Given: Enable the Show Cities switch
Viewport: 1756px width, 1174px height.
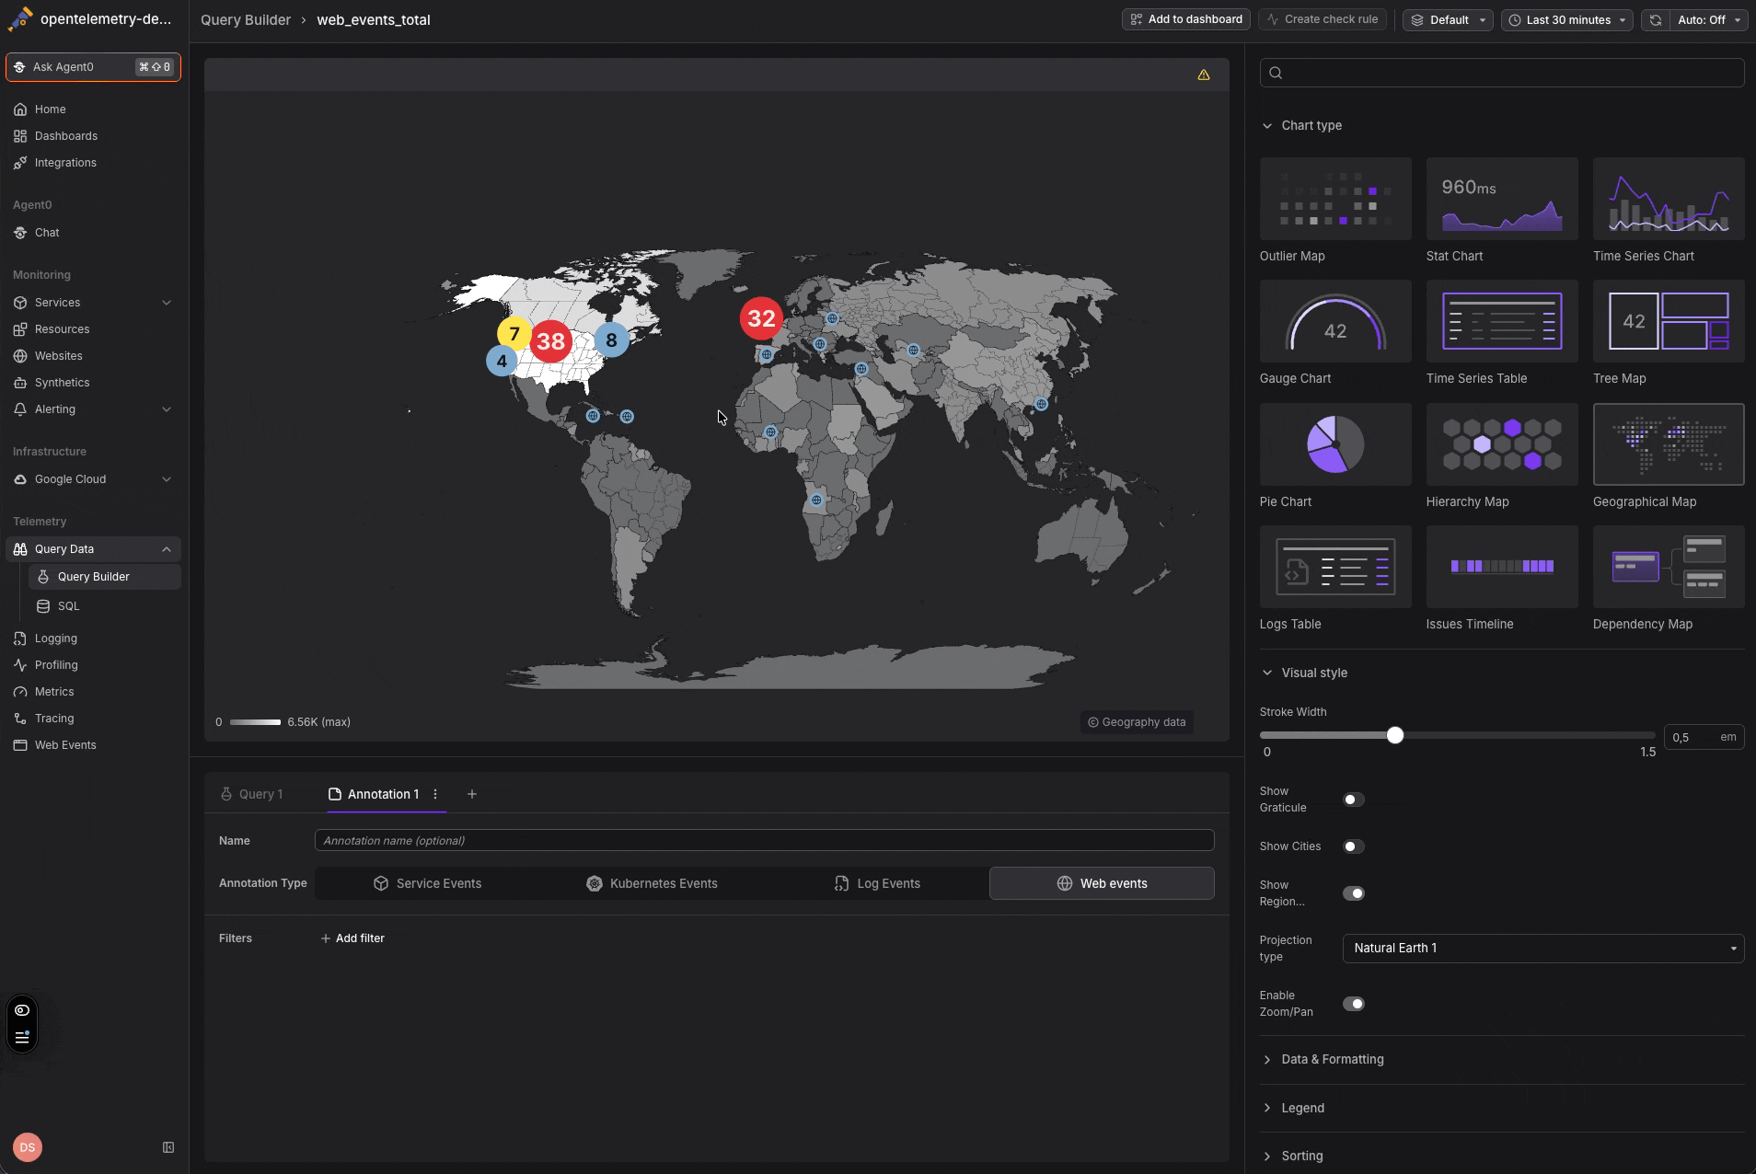Looking at the screenshot, I should point(1353,846).
